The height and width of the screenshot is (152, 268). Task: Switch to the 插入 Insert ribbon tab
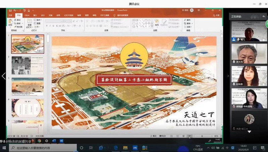(35, 15)
